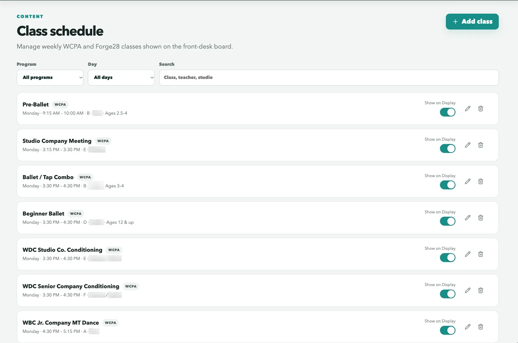This screenshot has width=518, height=343.
Task: Delete WDC Studio Co. Conditioning class
Action: tap(480, 254)
